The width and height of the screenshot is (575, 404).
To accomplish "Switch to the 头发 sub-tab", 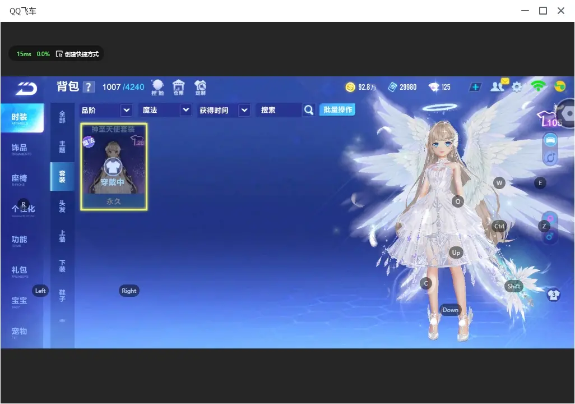I will (x=62, y=206).
